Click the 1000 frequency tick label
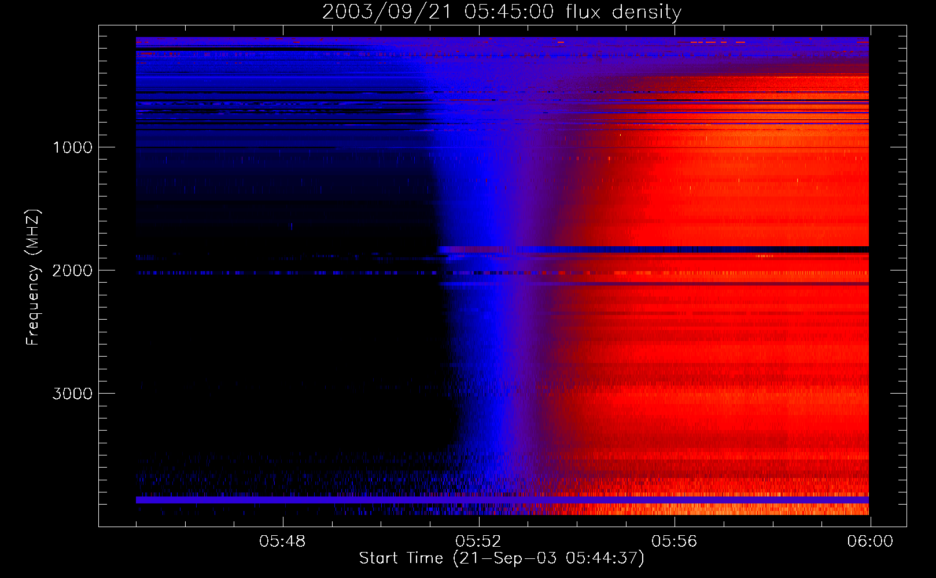Image resolution: width=936 pixels, height=578 pixels. pos(72,147)
